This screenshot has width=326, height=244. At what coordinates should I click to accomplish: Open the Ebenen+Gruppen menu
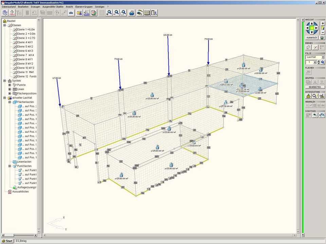[84, 7]
